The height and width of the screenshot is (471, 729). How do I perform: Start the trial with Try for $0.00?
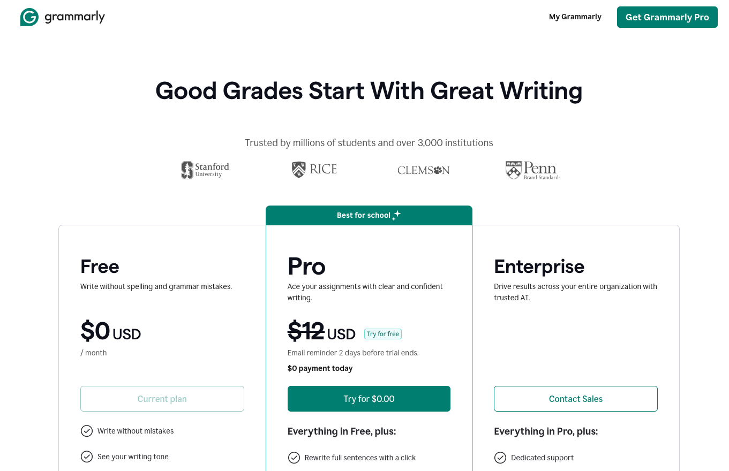coord(369,399)
